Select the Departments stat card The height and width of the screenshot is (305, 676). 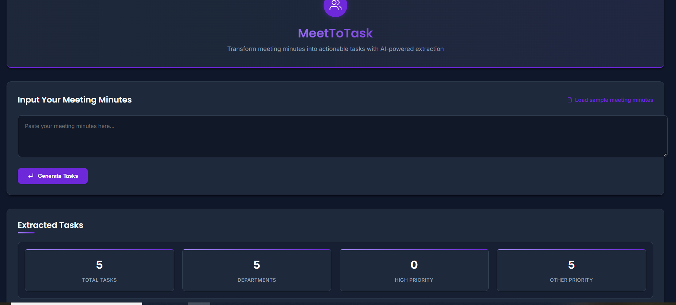pyautogui.click(x=257, y=270)
